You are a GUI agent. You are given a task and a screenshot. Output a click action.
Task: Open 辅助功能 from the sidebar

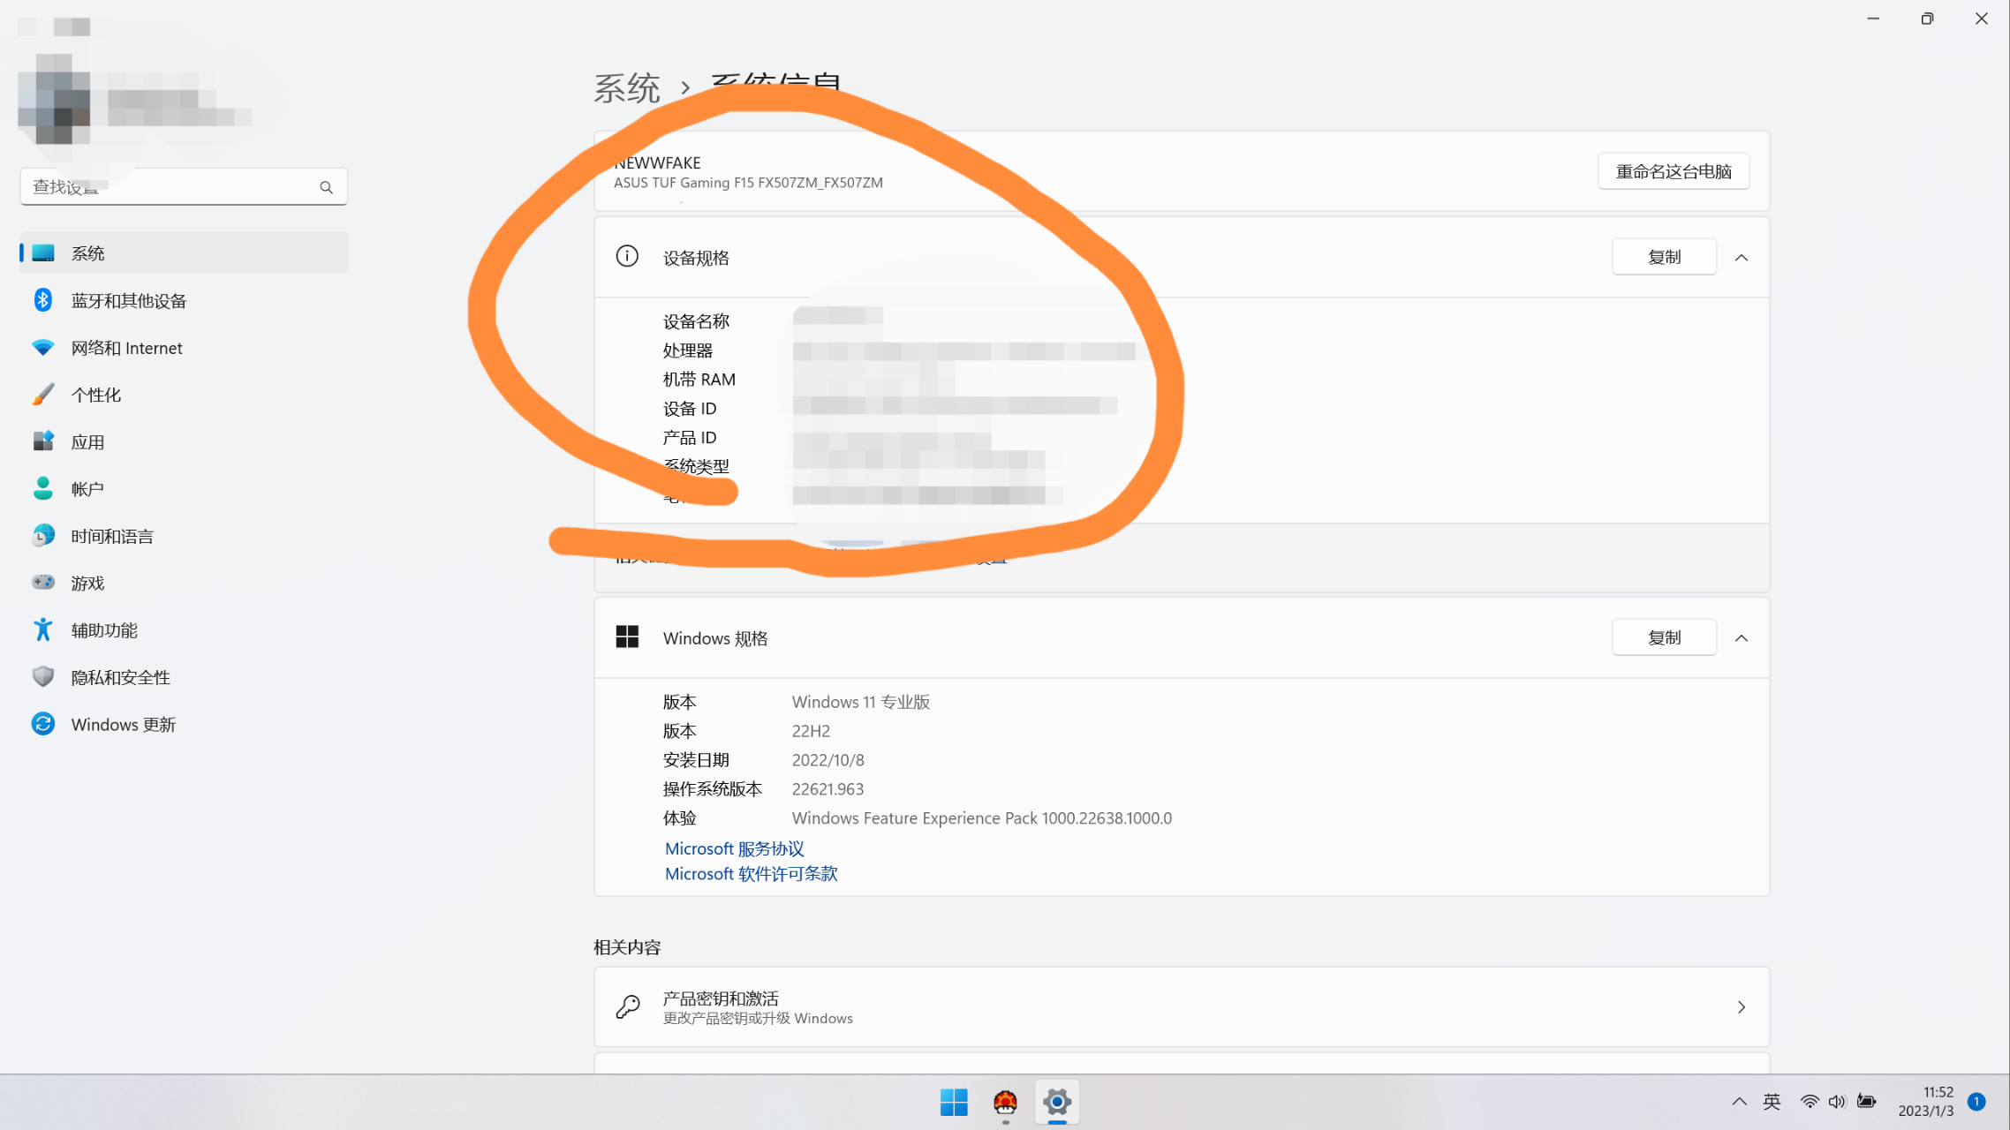[x=103, y=629]
